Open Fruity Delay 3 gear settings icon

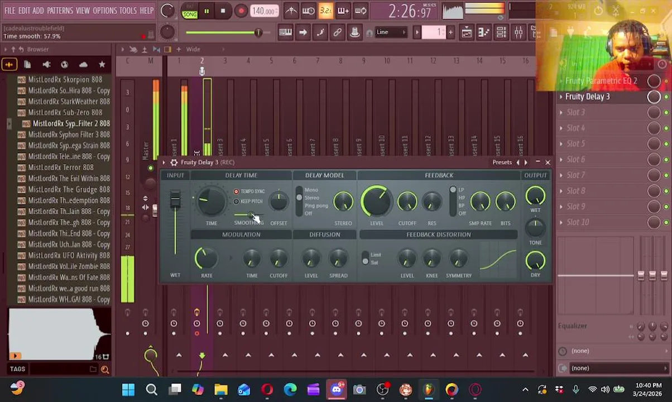[x=174, y=162]
